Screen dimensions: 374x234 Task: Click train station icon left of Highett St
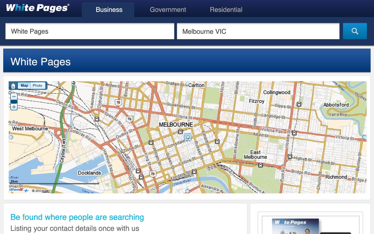[290, 156]
